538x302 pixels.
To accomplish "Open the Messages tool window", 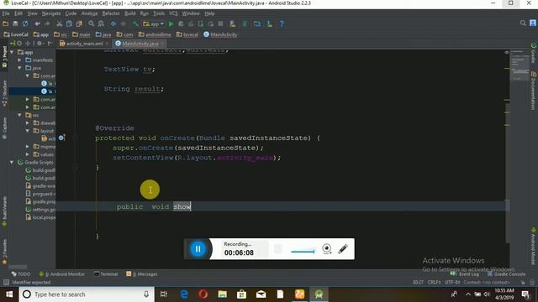I will [142, 274].
